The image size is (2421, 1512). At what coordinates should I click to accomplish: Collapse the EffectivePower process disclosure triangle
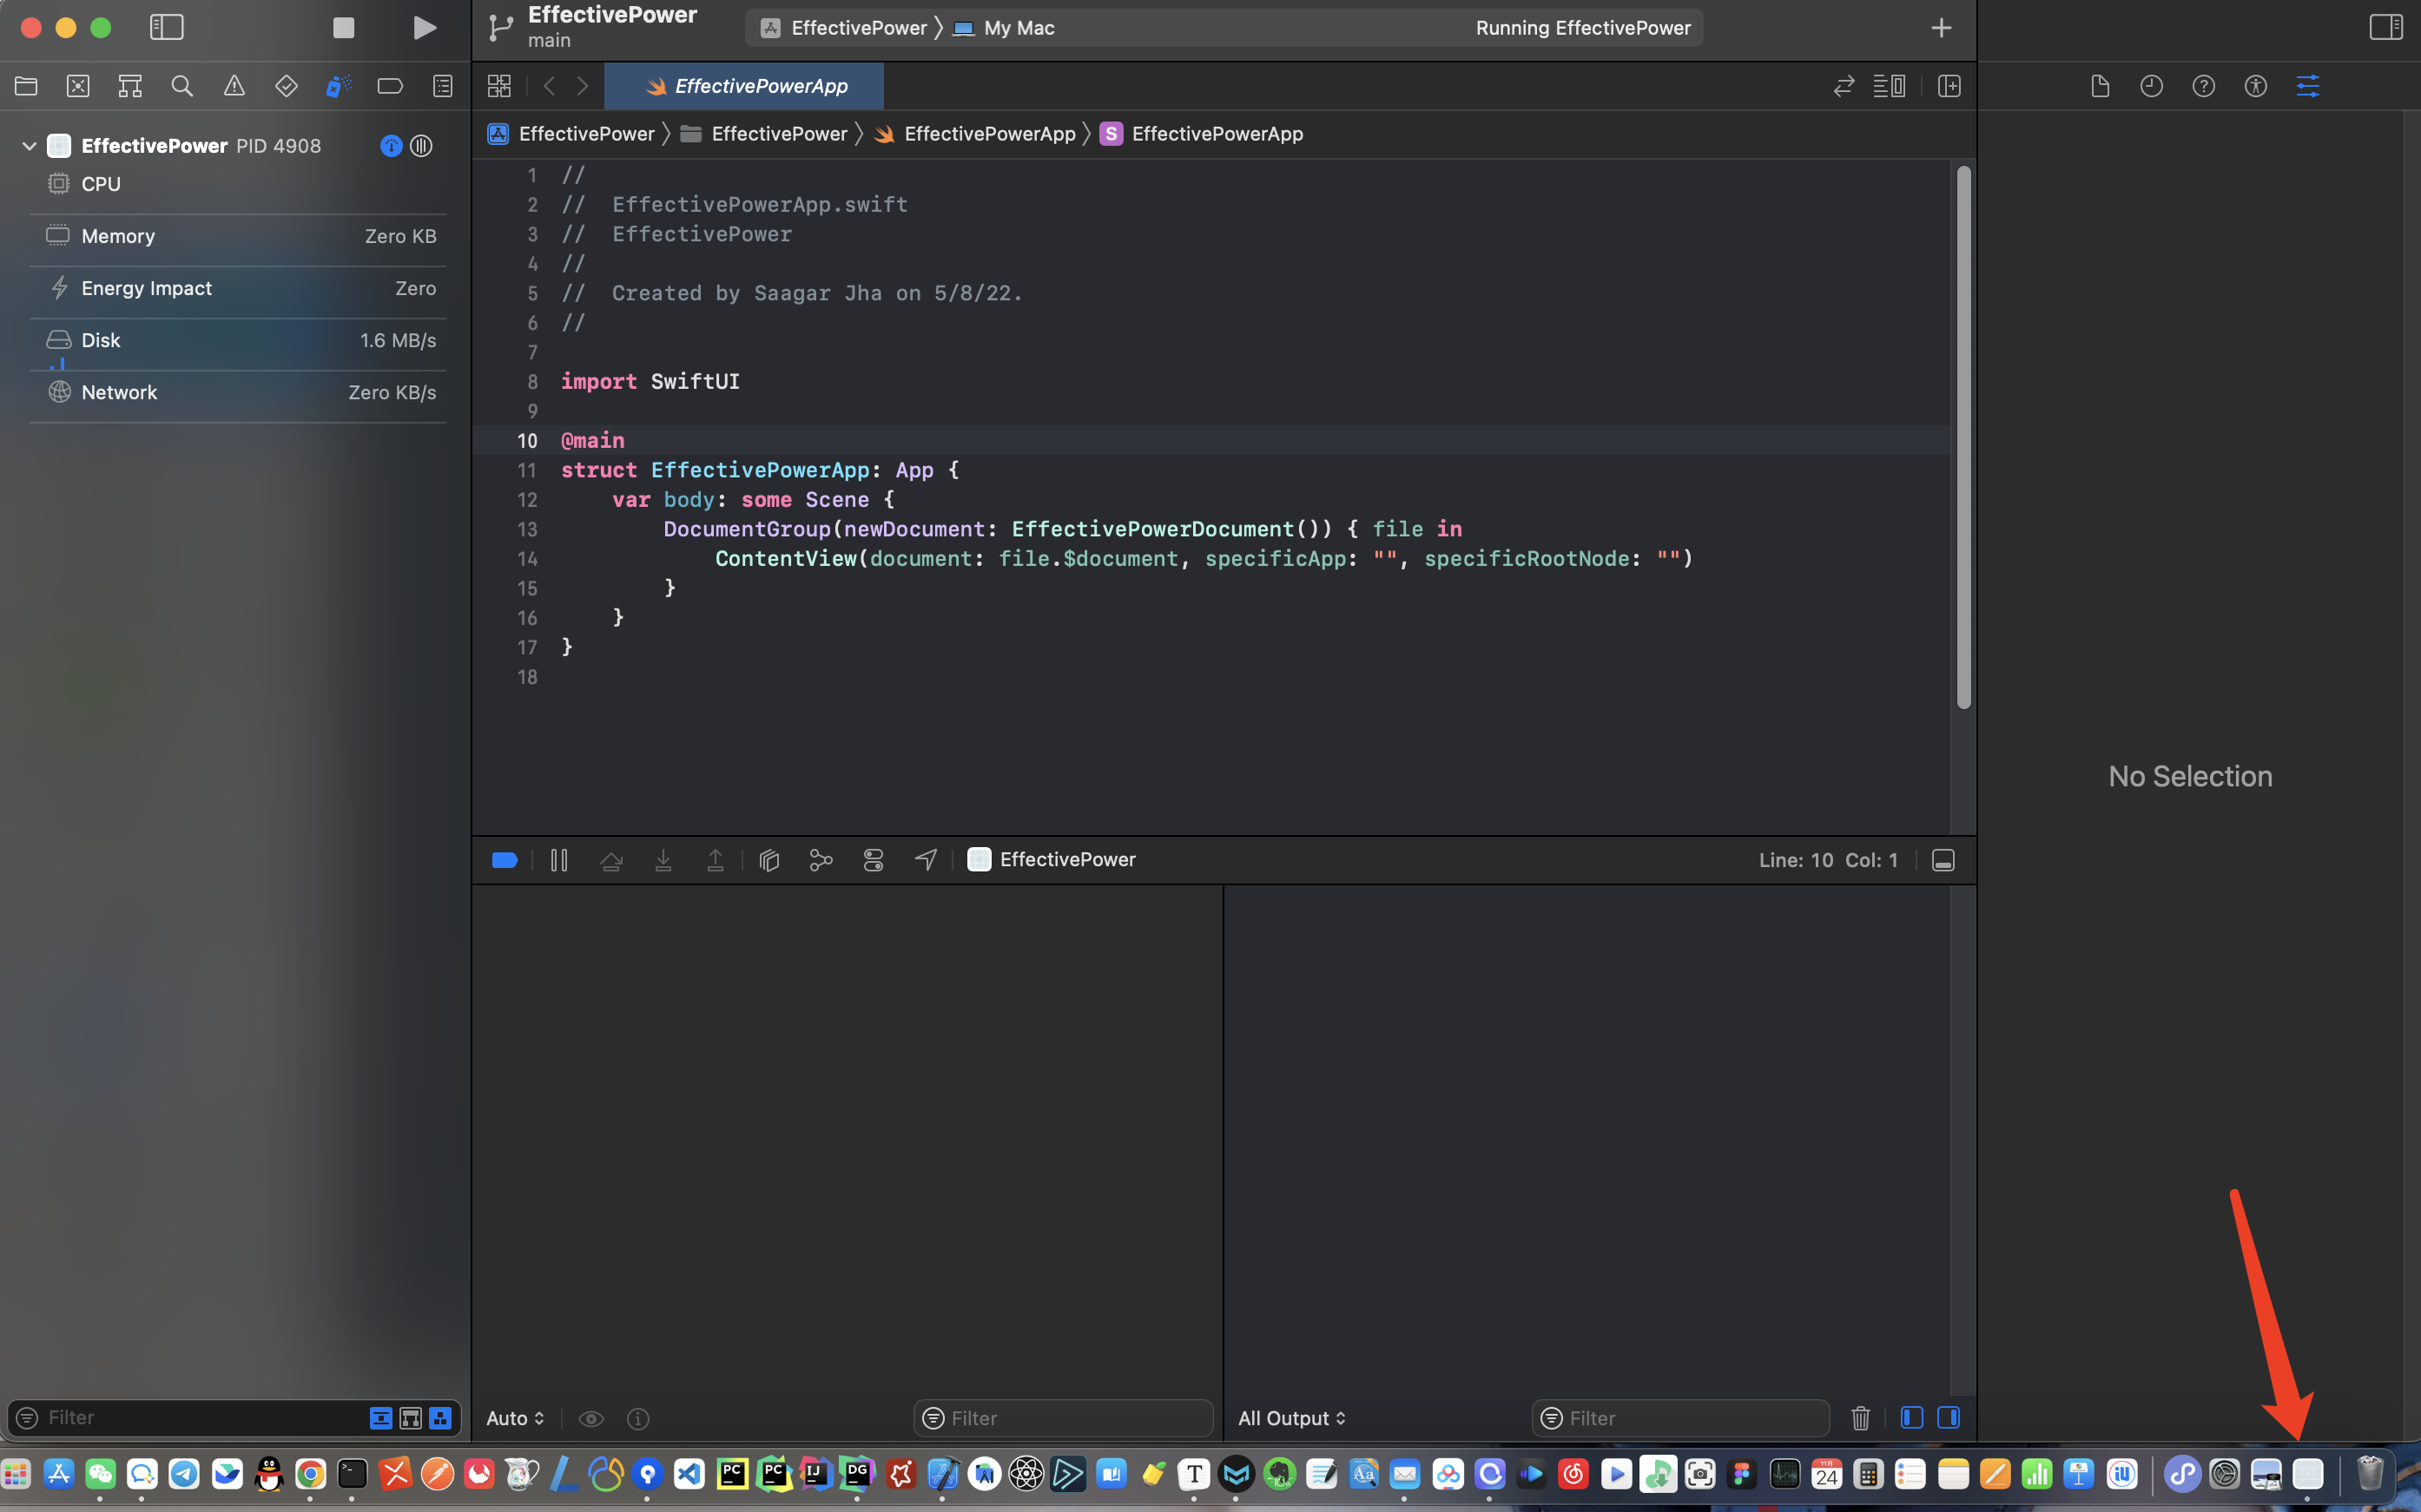pyautogui.click(x=29, y=146)
